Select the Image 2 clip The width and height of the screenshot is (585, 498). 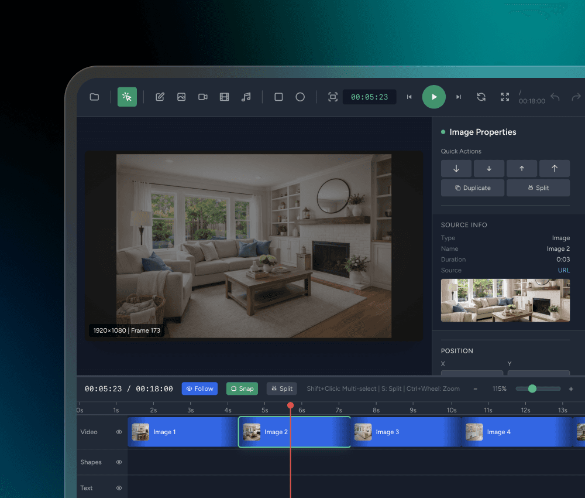(x=294, y=432)
